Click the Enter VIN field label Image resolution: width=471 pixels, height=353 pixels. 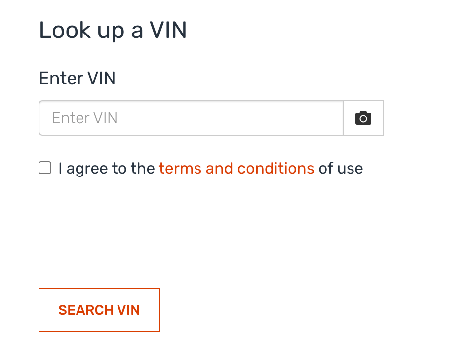click(x=77, y=78)
